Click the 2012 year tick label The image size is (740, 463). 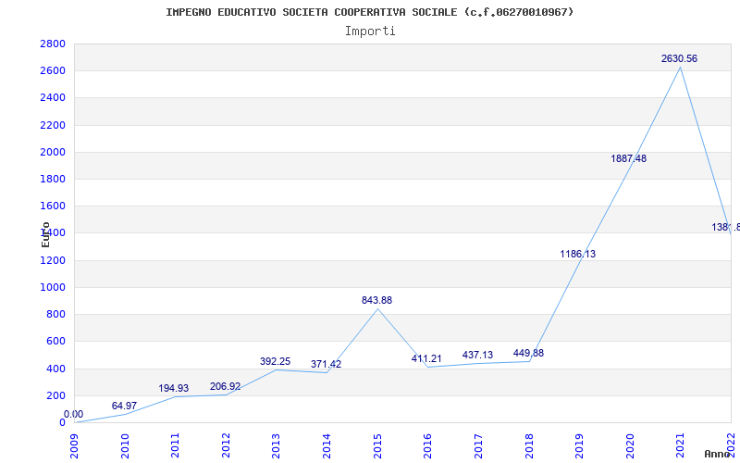coord(226,444)
